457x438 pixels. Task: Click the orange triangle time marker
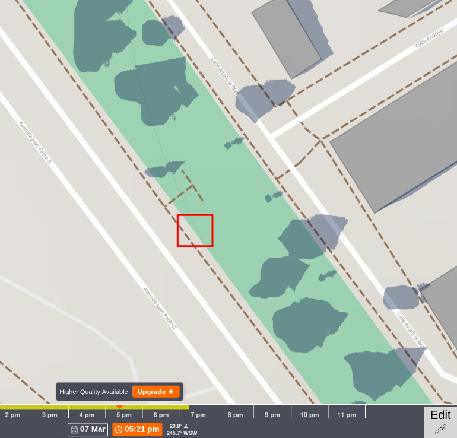119,406
